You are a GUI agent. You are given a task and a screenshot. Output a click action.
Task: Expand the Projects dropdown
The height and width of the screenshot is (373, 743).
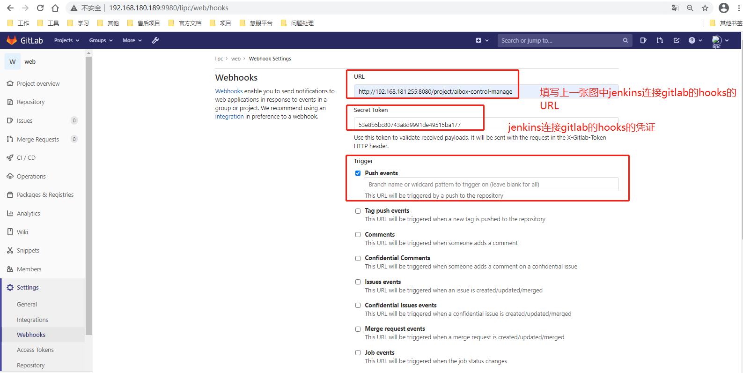pos(66,40)
